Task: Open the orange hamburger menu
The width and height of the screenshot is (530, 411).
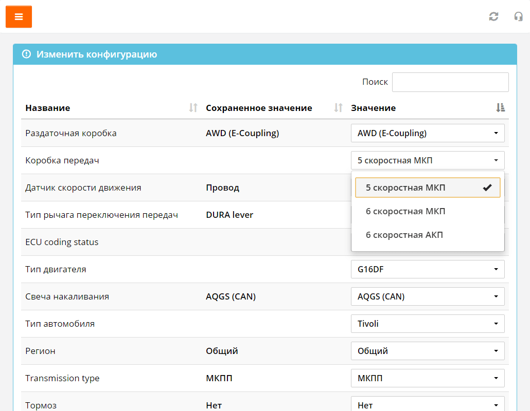Action: click(x=19, y=17)
